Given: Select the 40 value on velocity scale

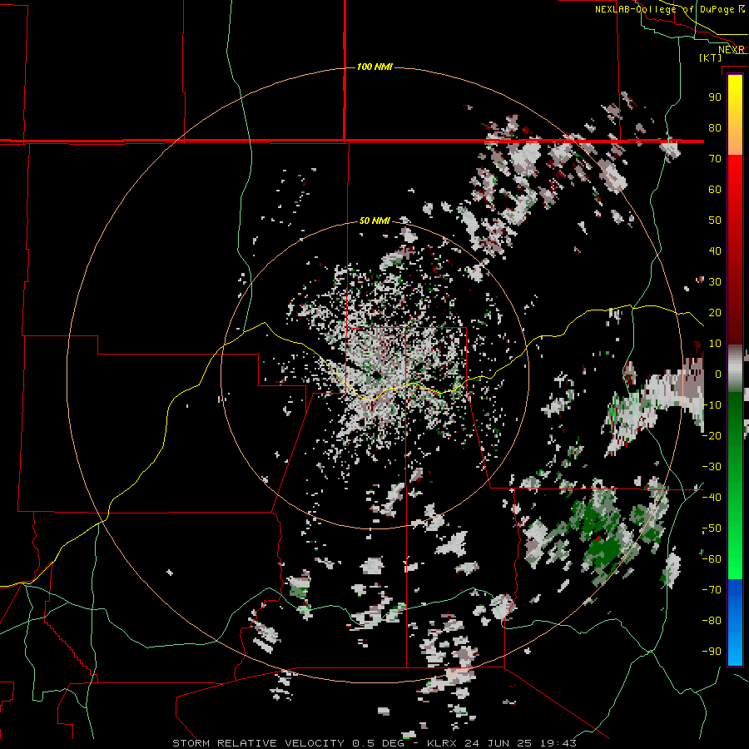Looking at the screenshot, I should point(715,250).
